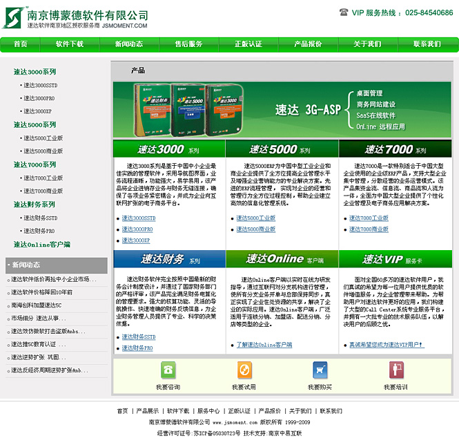Open 联系我们 in the navigation bar
The image size is (459, 445).
(427, 44)
